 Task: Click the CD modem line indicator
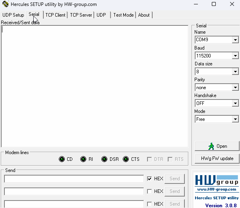(62, 159)
